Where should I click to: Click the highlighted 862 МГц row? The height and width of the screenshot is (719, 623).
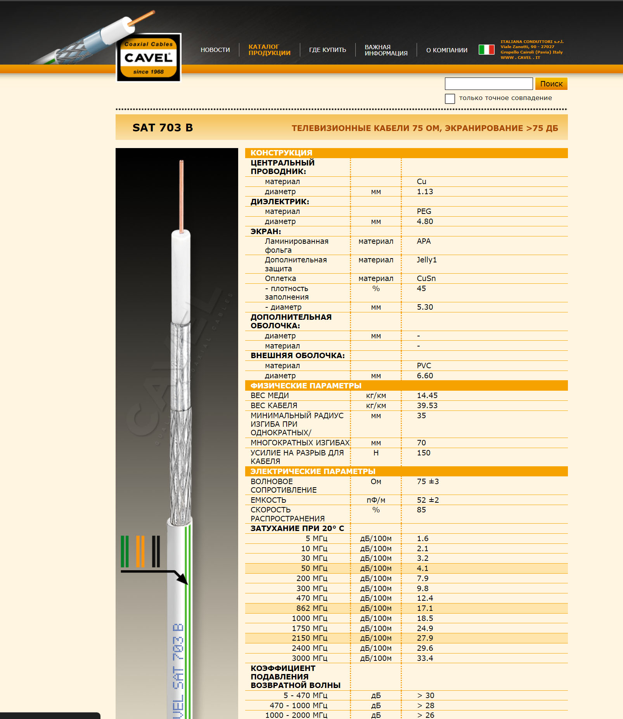point(406,608)
